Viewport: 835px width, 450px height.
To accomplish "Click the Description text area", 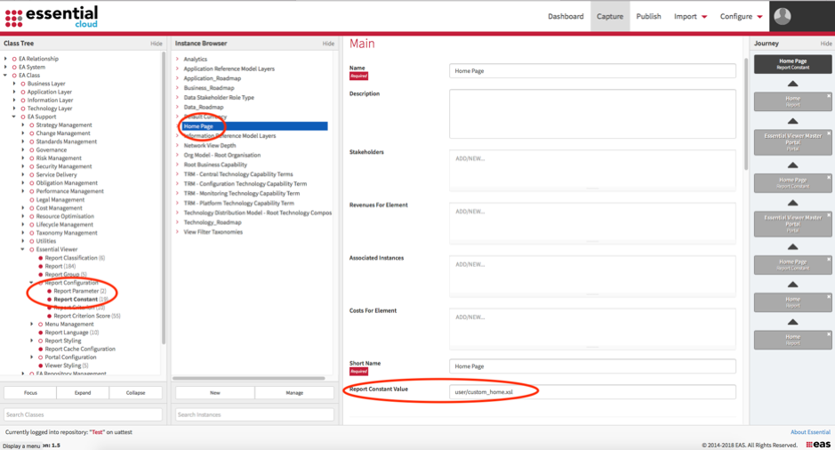I will (x=592, y=114).
